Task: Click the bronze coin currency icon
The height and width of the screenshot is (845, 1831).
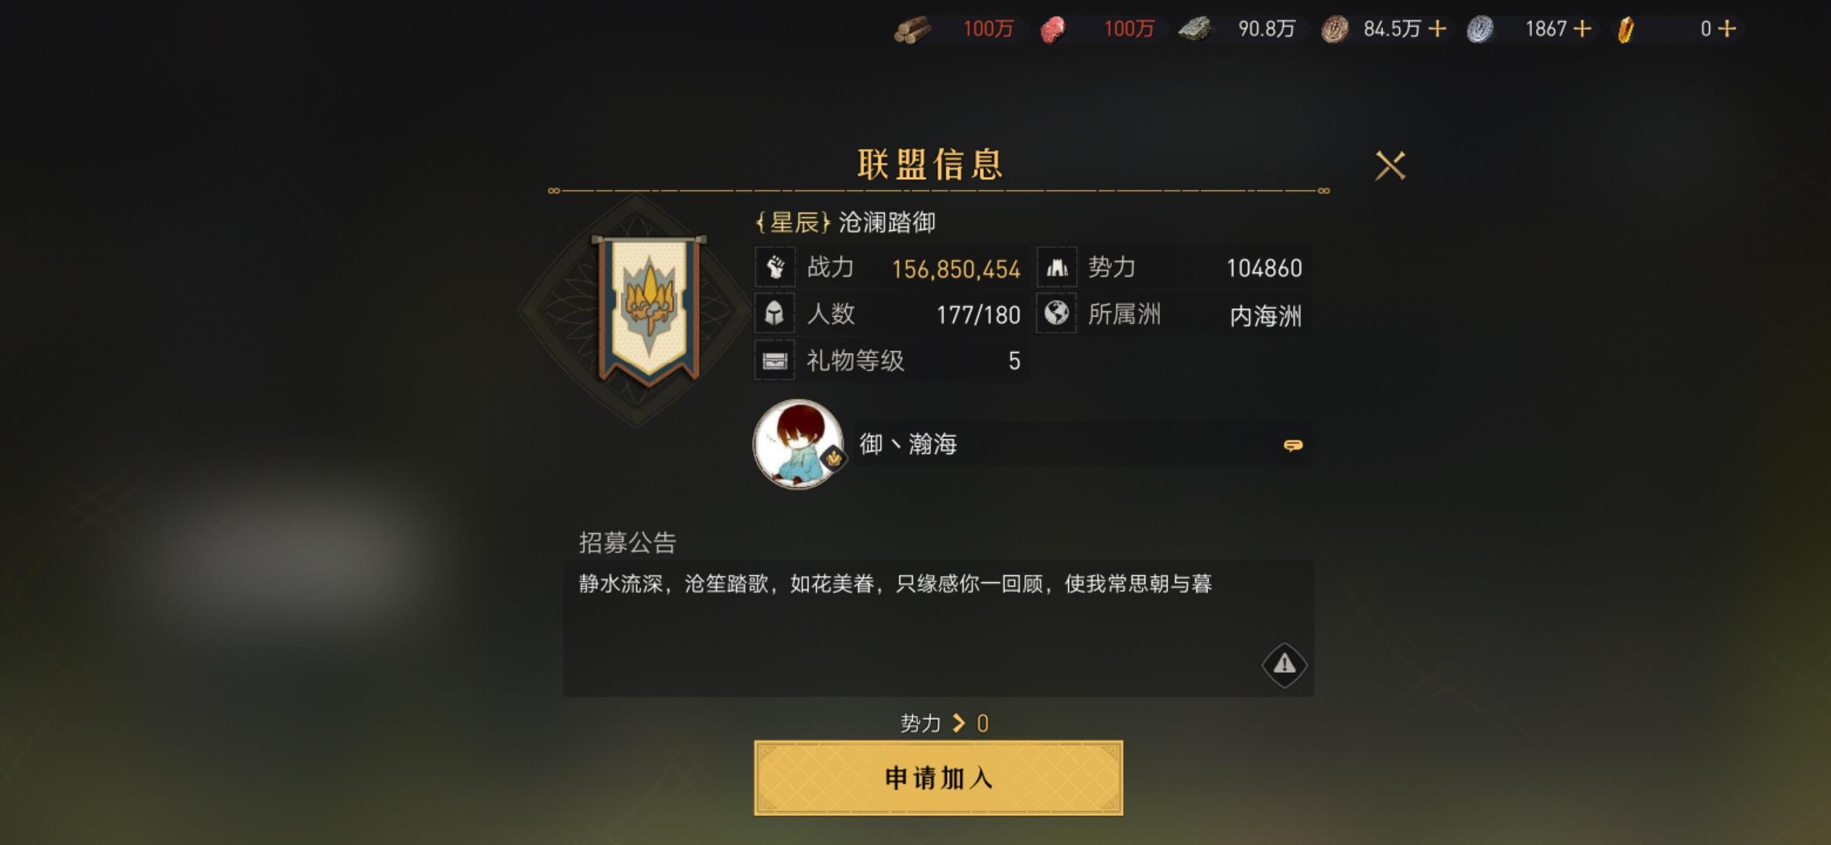Action: coord(1335,30)
